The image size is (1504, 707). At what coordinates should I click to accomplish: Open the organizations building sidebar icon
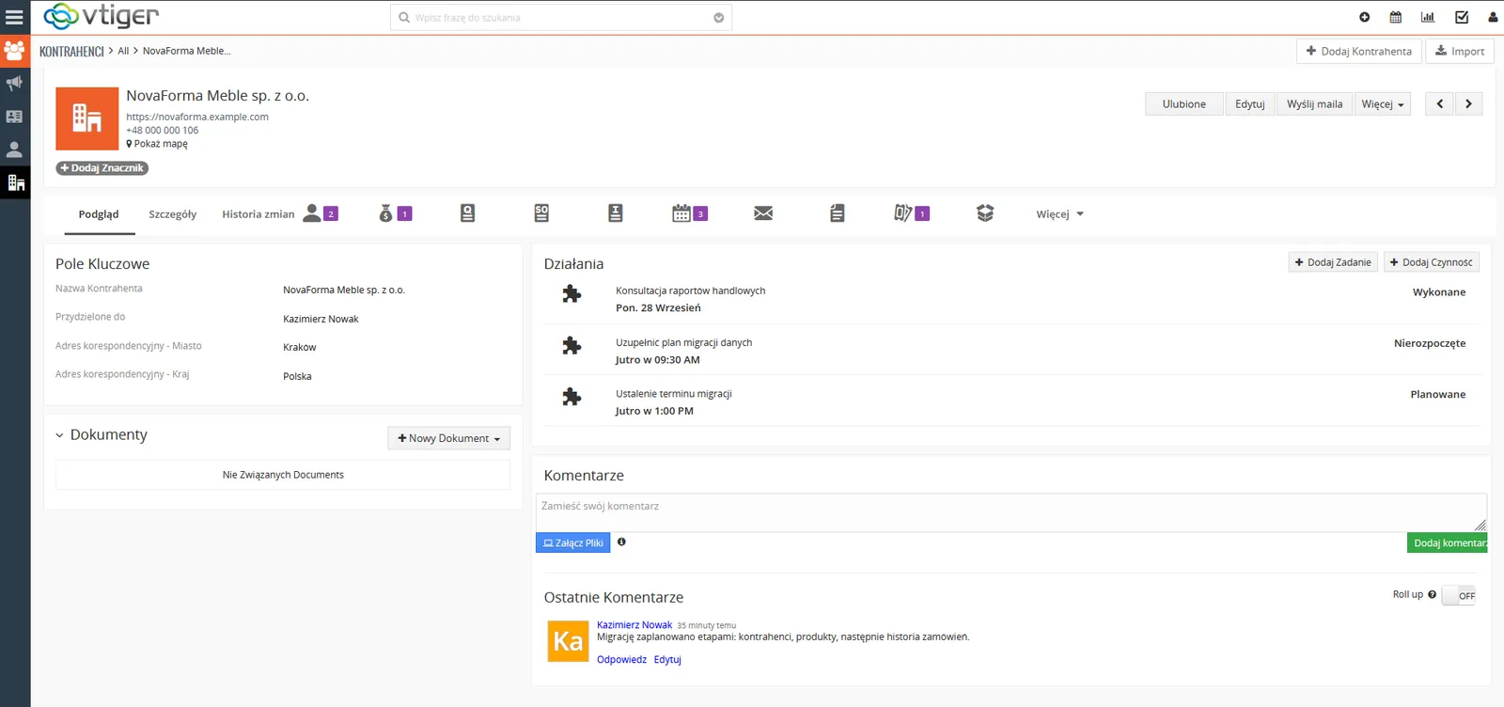15,182
